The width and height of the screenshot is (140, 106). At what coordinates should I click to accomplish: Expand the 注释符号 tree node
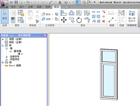7,57
